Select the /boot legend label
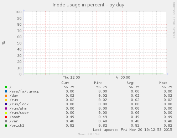The height and width of the screenshot is (138, 177). (x=15, y=117)
